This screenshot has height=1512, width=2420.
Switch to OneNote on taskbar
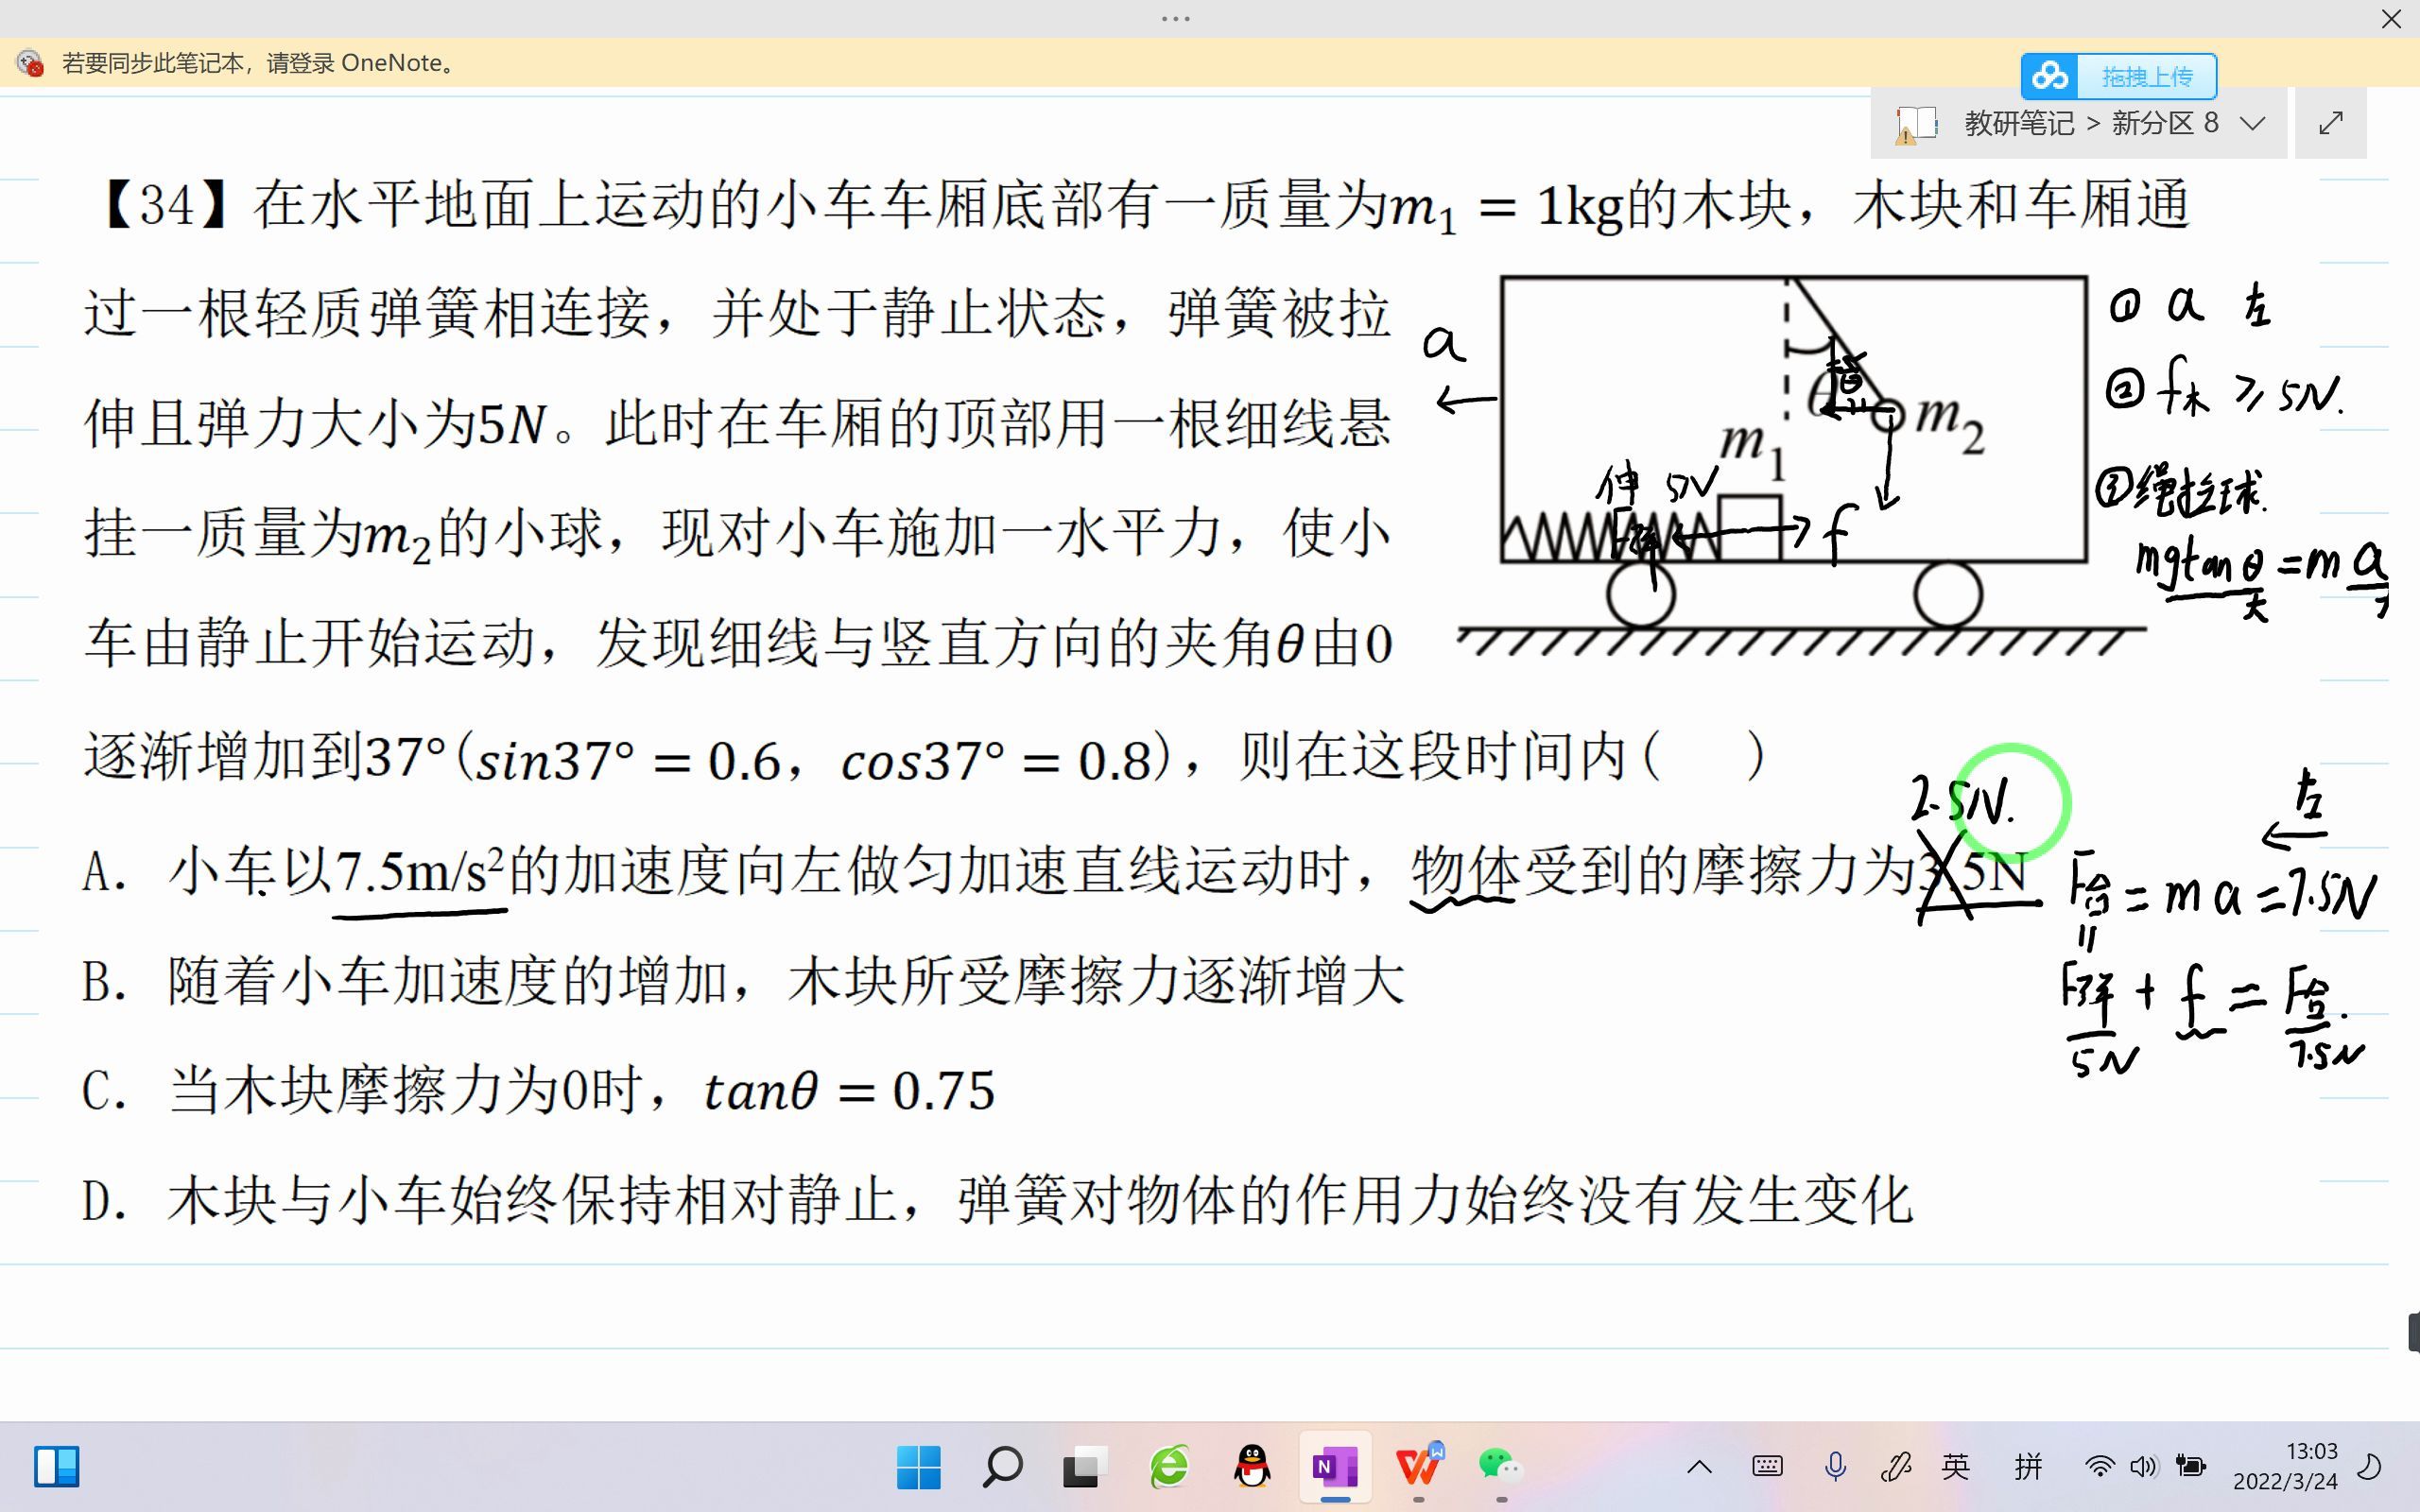(1335, 1466)
